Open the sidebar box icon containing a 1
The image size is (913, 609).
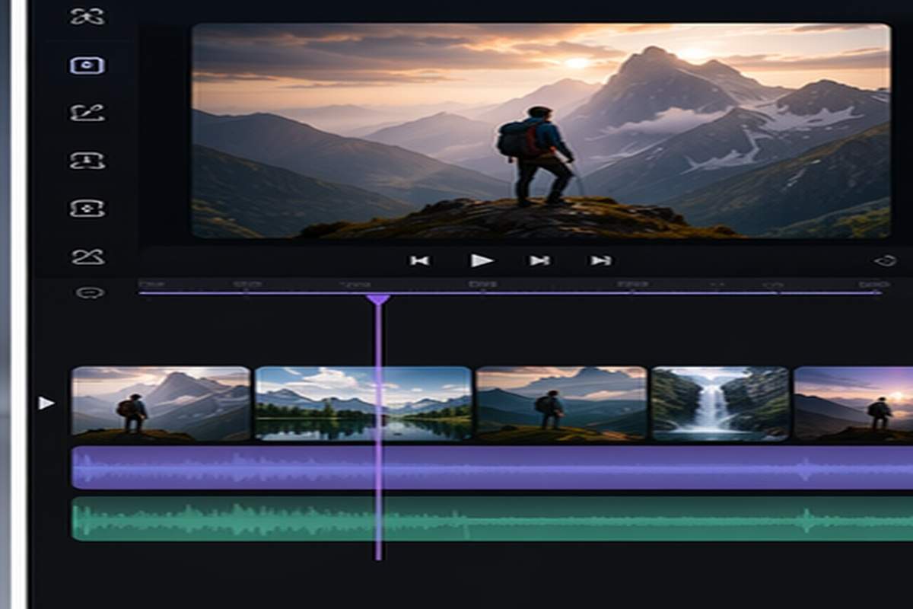click(87, 161)
